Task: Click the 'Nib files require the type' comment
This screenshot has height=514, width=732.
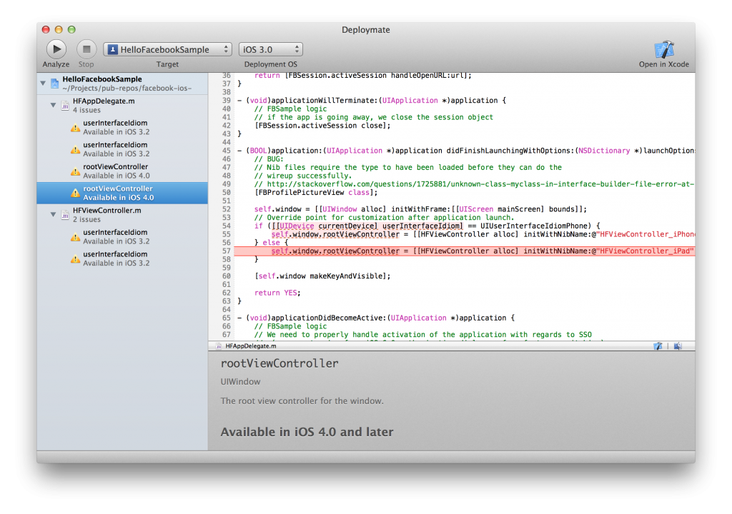Action: [408, 168]
